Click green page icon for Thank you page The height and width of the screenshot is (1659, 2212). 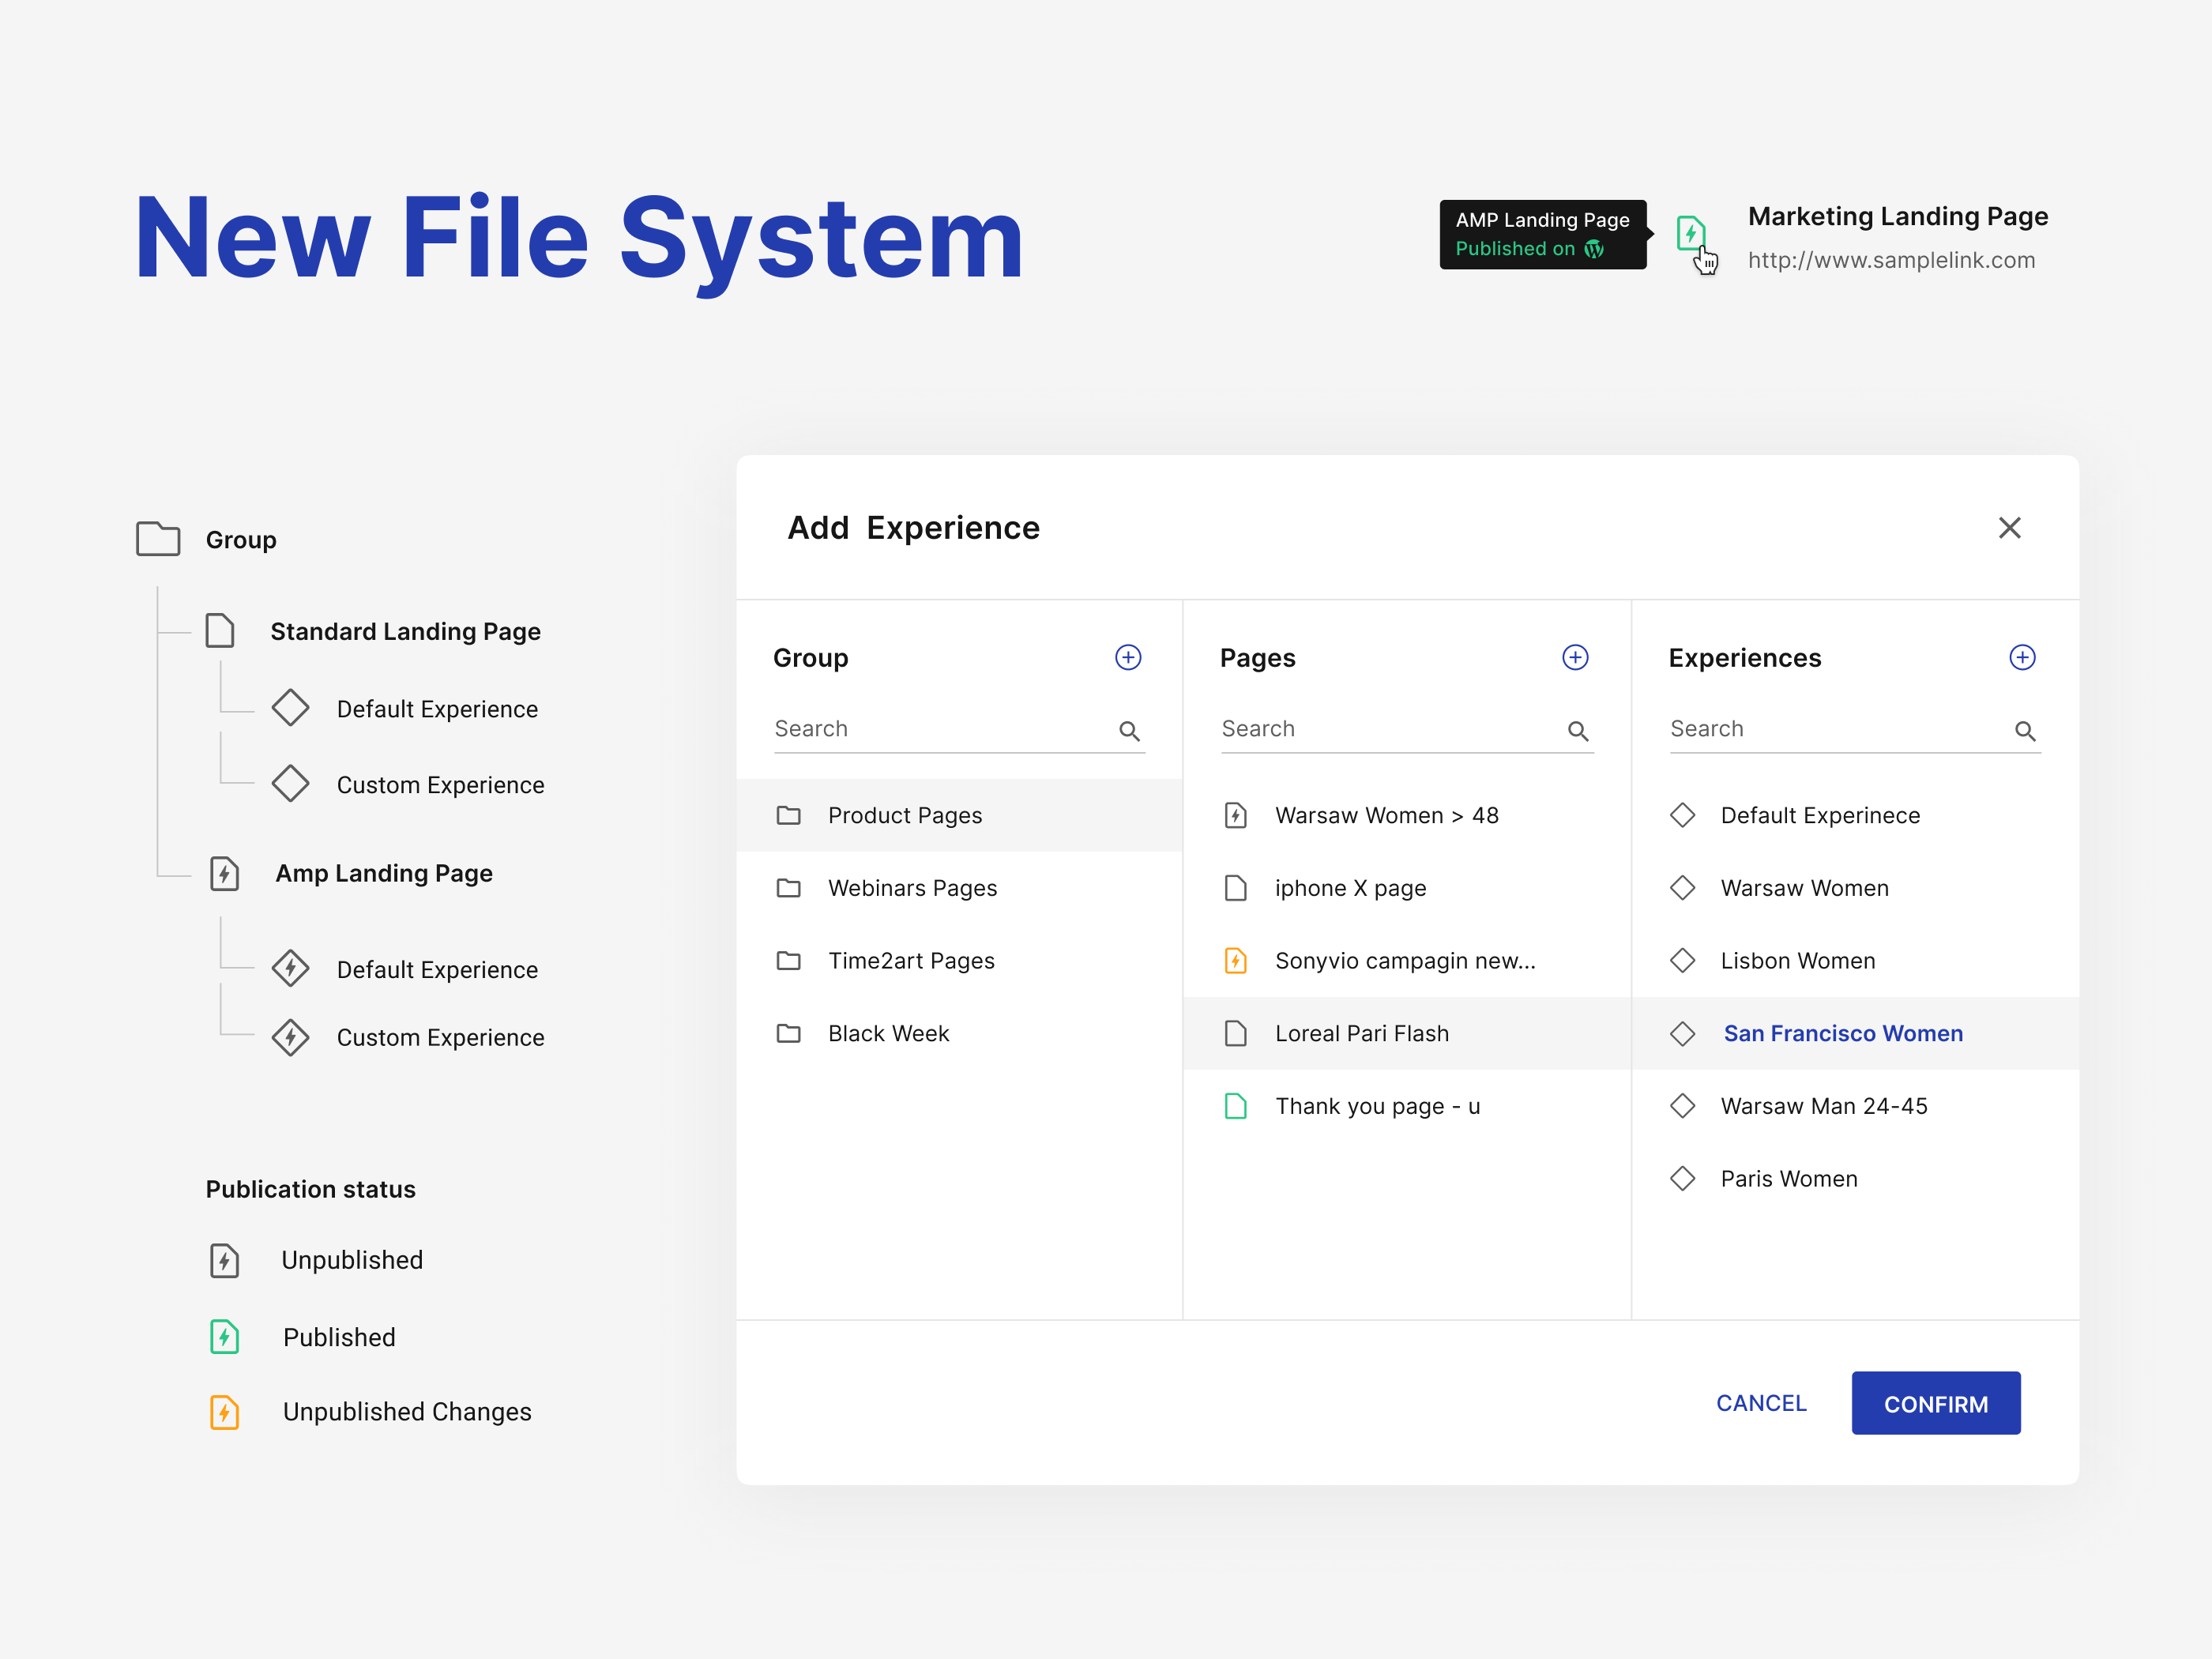point(1235,1106)
